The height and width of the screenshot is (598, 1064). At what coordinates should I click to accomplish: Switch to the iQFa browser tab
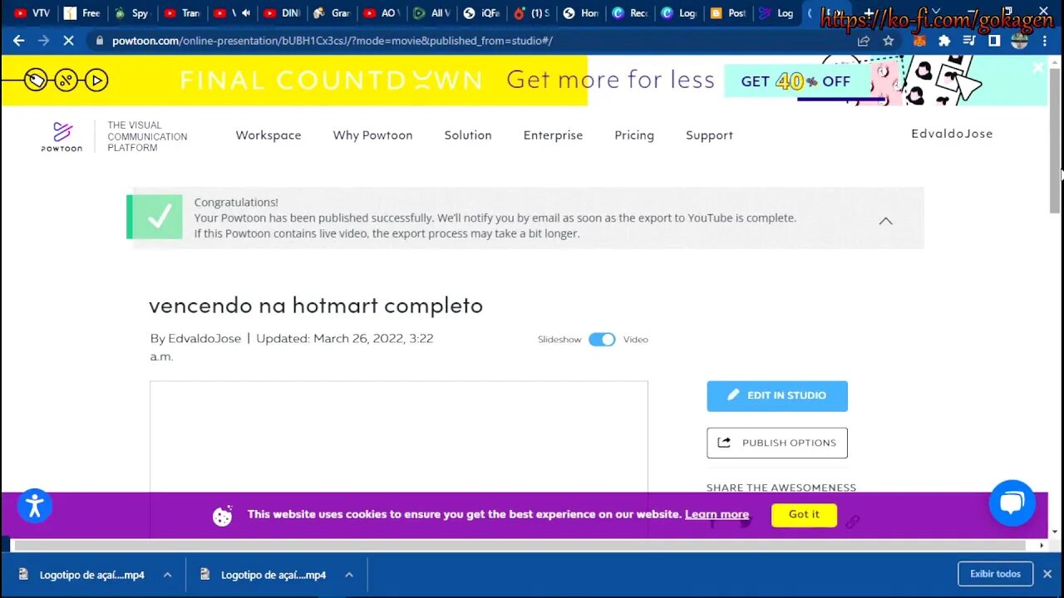[482, 13]
